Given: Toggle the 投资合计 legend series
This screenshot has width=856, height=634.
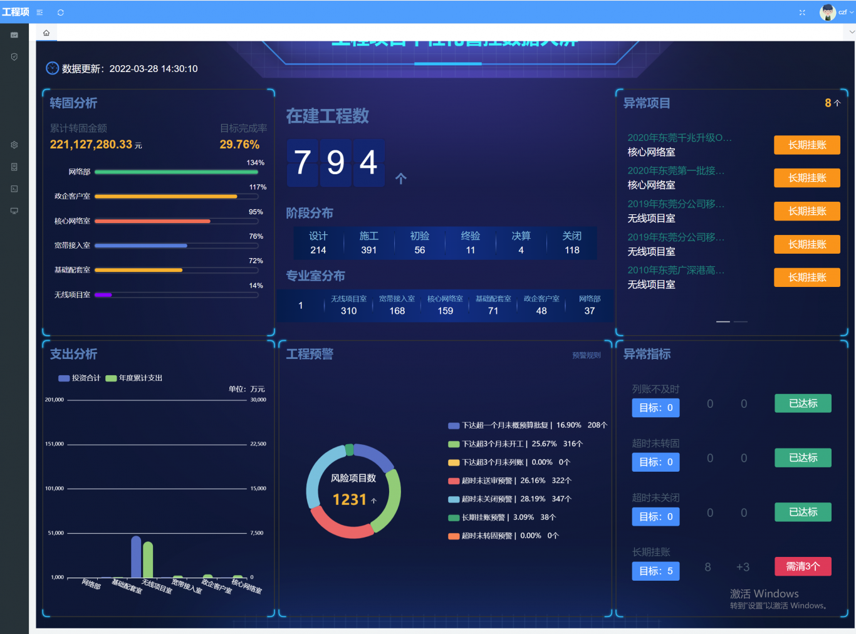Looking at the screenshot, I should point(79,378).
